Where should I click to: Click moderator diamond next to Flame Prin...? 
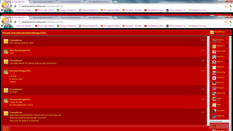point(227,46)
